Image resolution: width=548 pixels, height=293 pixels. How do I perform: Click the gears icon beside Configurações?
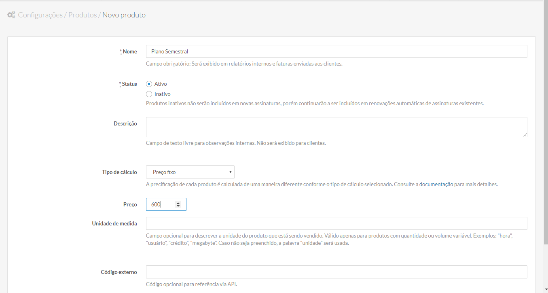point(11,15)
